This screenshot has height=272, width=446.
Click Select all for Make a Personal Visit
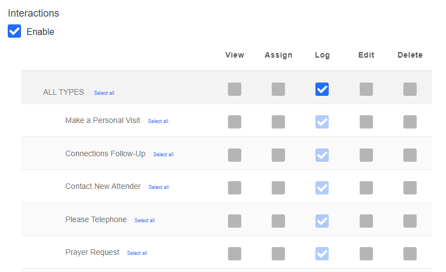tap(158, 121)
